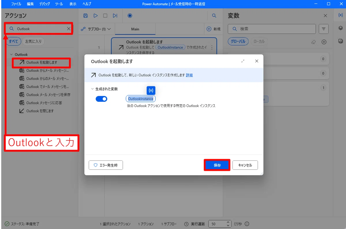Clear the Outlook search text with X

(x=69, y=29)
